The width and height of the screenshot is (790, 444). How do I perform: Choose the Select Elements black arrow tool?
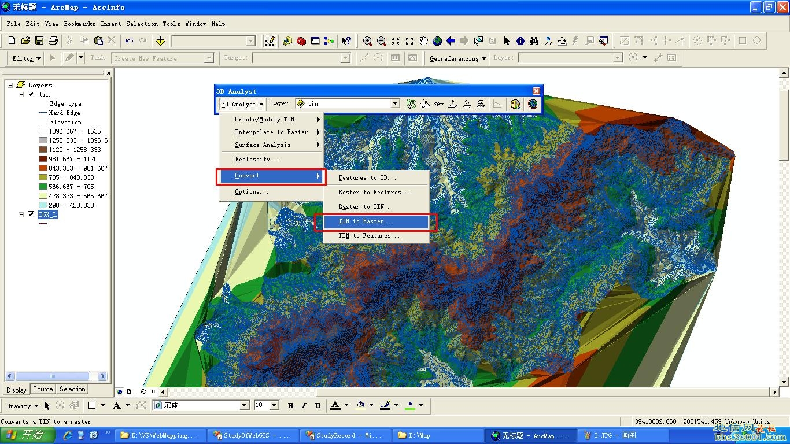coord(507,40)
